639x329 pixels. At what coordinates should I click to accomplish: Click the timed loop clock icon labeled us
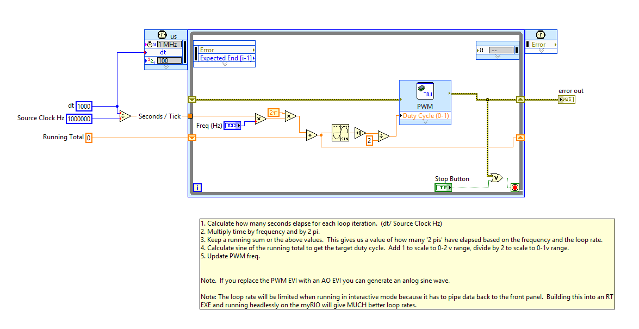click(162, 35)
